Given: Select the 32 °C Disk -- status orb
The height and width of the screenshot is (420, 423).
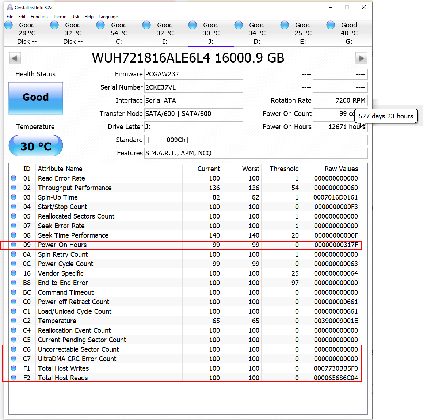Looking at the screenshot, I should [x=54, y=25].
